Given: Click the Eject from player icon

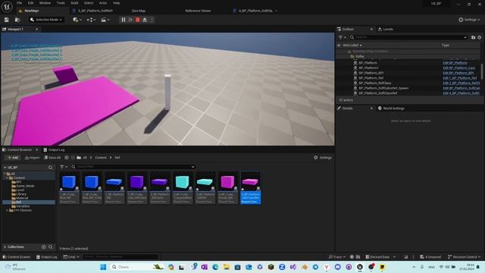Looking at the screenshot, I should tap(145, 20).
